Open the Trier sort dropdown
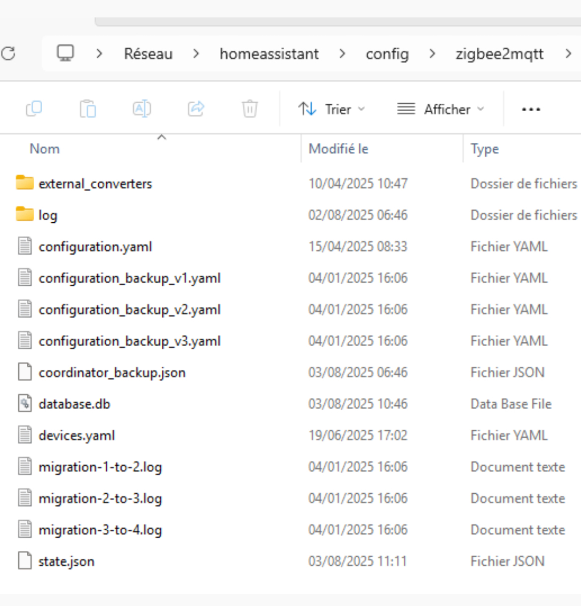This screenshot has width=581, height=606. (x=331, y=109)
